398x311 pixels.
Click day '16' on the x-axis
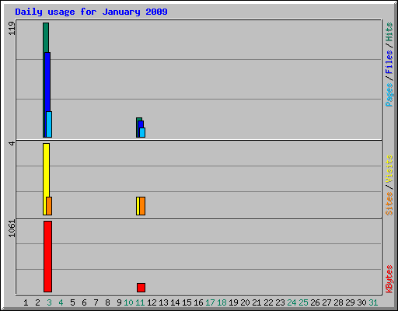pyautogui.click(x=198, y=302)
